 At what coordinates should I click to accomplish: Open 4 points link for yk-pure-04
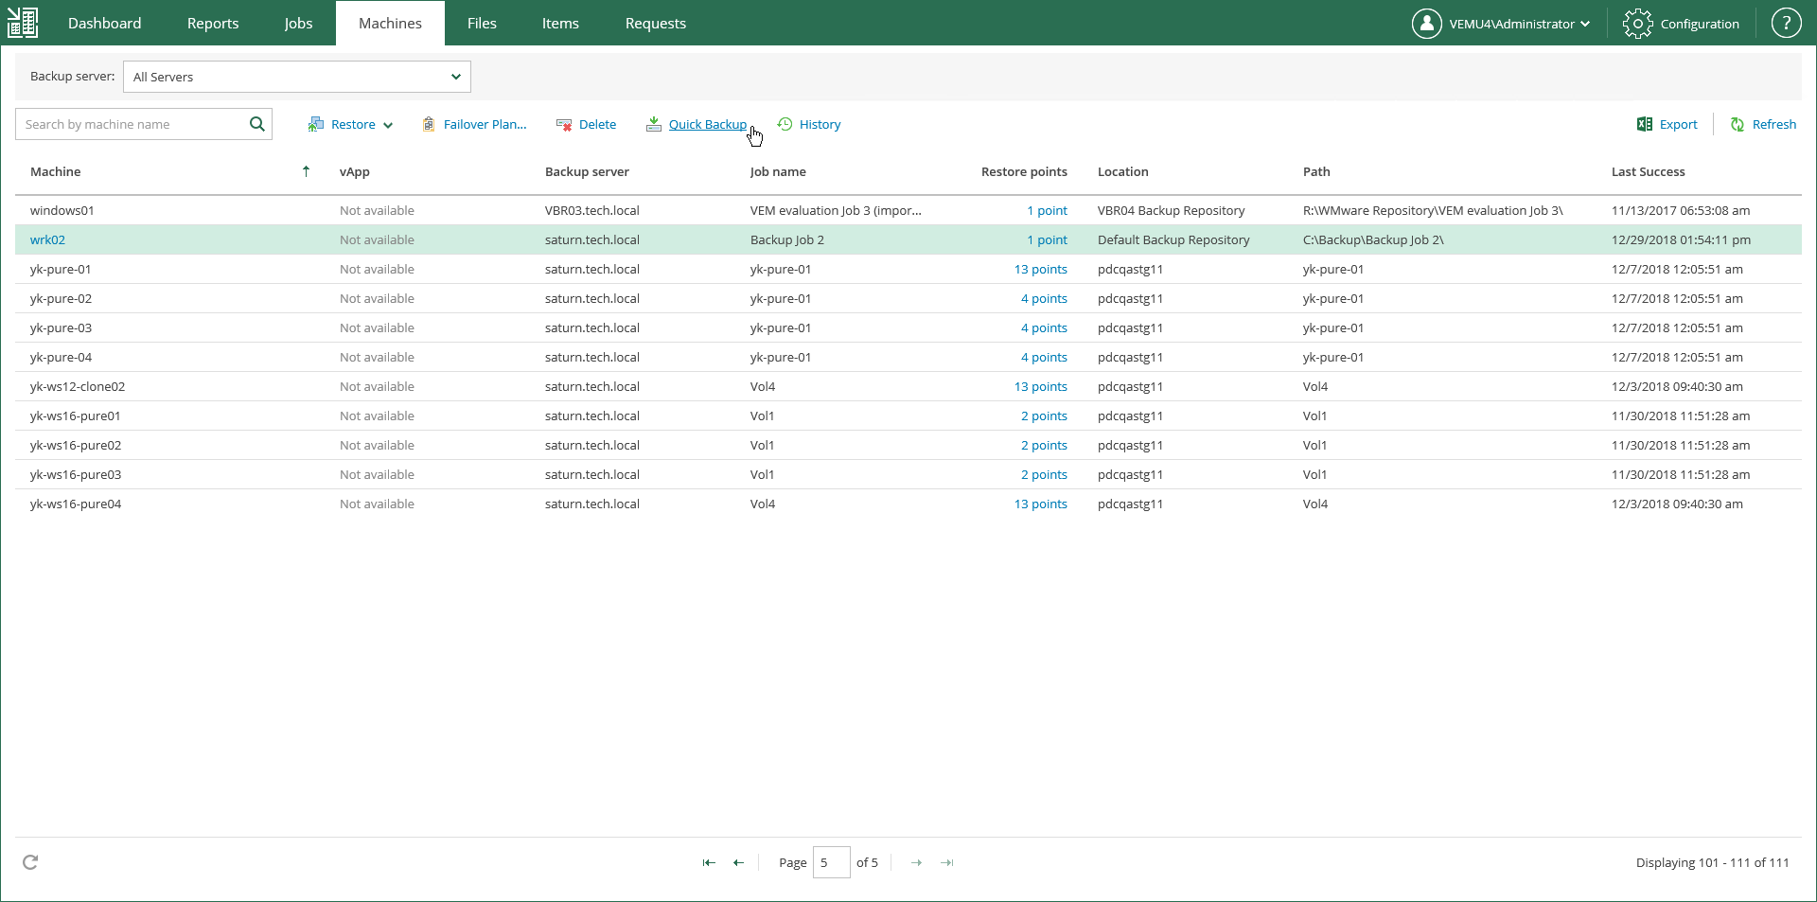[1044, 357]
